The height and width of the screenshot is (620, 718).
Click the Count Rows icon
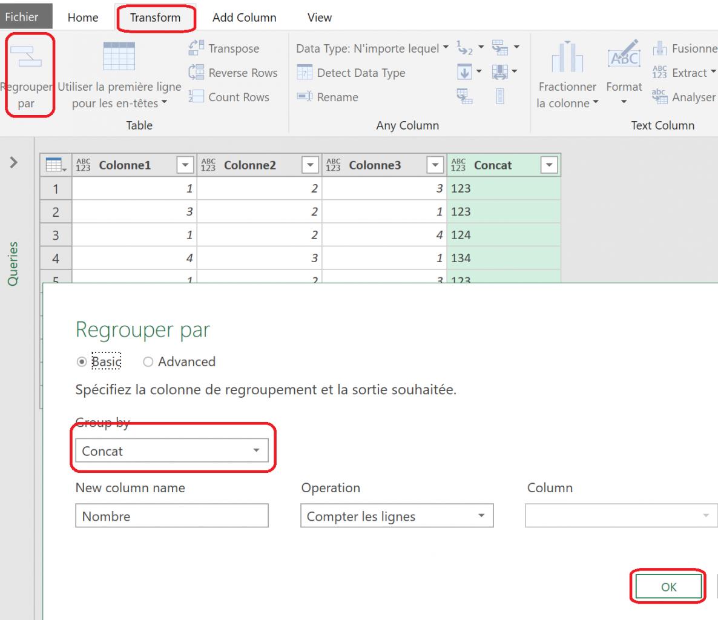196,96
